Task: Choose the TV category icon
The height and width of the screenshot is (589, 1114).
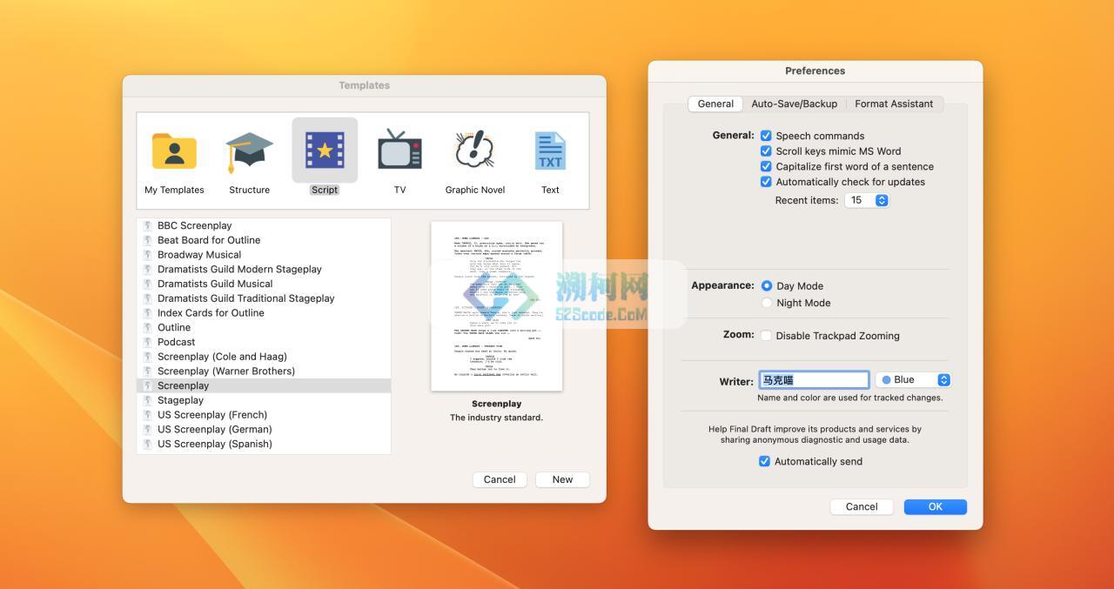Action: [x=399, y=150]
